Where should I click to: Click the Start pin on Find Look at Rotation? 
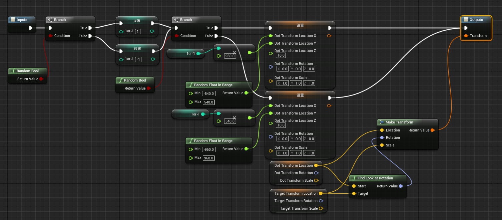pos(354,186)
